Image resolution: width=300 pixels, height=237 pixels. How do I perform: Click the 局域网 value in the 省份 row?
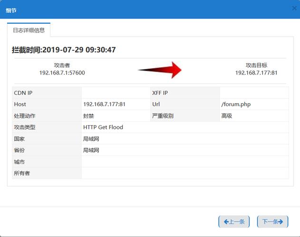click(x=91, y=150)
